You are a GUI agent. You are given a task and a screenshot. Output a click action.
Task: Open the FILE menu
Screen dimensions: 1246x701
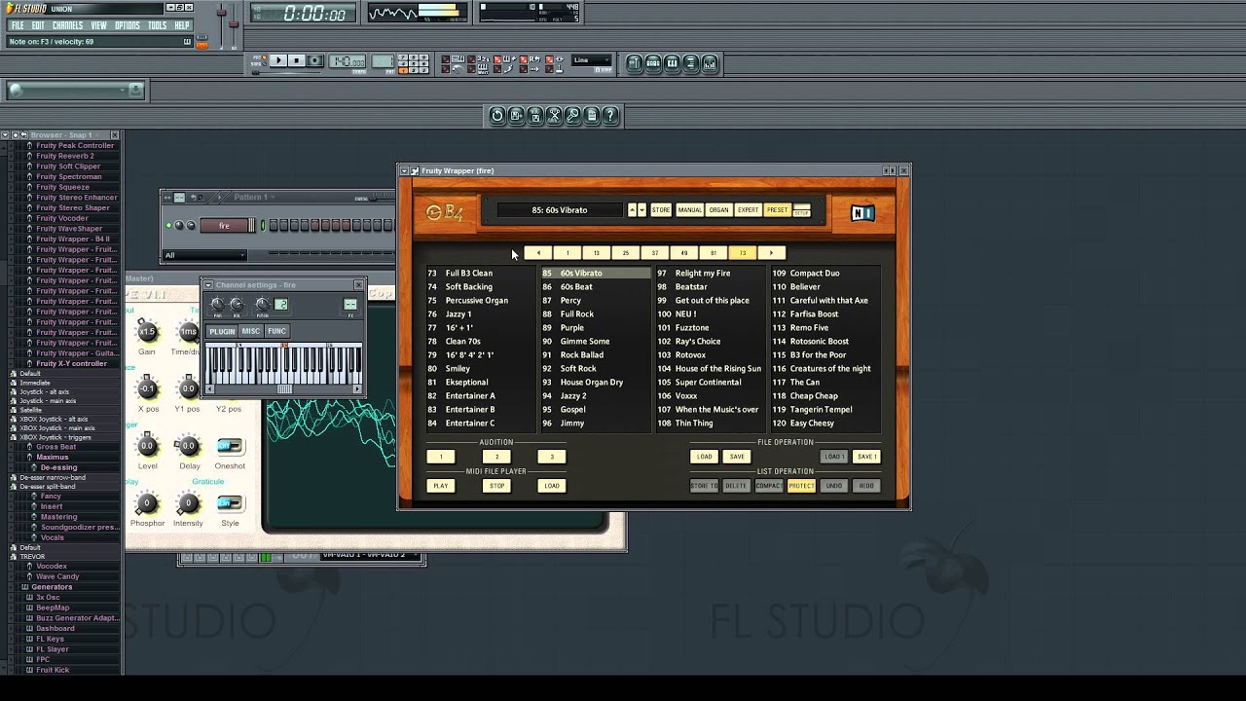18,25
